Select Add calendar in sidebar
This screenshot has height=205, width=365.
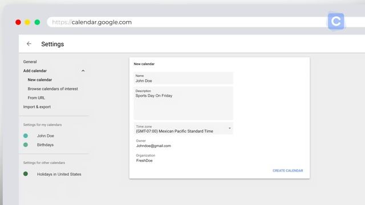(x=35, y=71)
